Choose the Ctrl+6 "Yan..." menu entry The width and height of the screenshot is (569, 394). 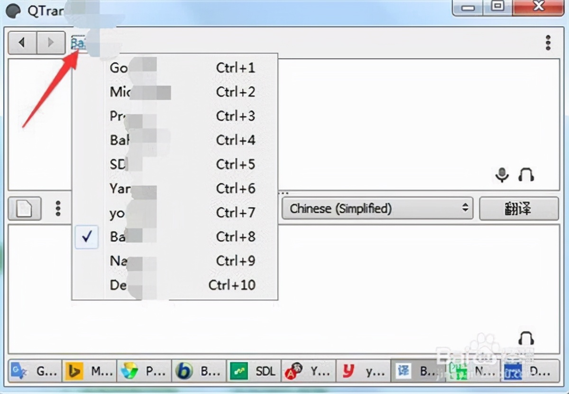tap(174, 189)
